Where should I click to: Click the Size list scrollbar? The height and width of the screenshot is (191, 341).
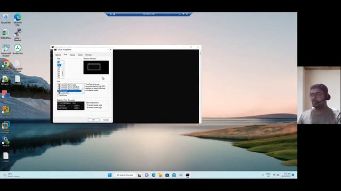click(63, 71)
